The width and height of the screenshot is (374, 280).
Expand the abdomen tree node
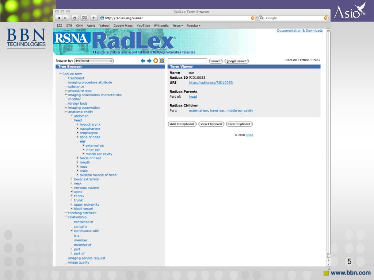(72, 116)
